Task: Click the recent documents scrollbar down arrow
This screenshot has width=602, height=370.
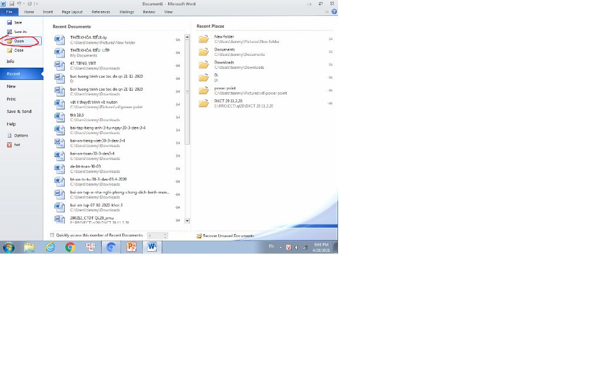Action: [188, 221]
